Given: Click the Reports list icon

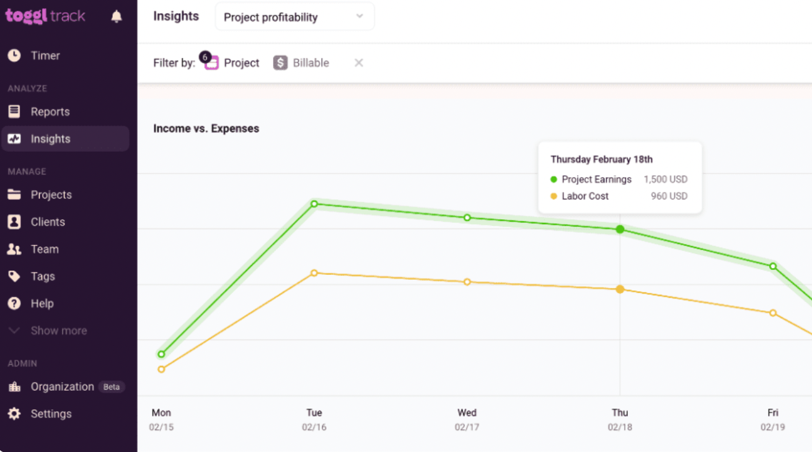Looking at the screenshot, I should (x=14, y=111).
